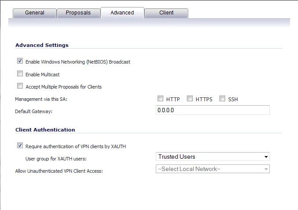The image size is (298, 210).
Task: Select the Advanced tab
Action: pos(122,13)
